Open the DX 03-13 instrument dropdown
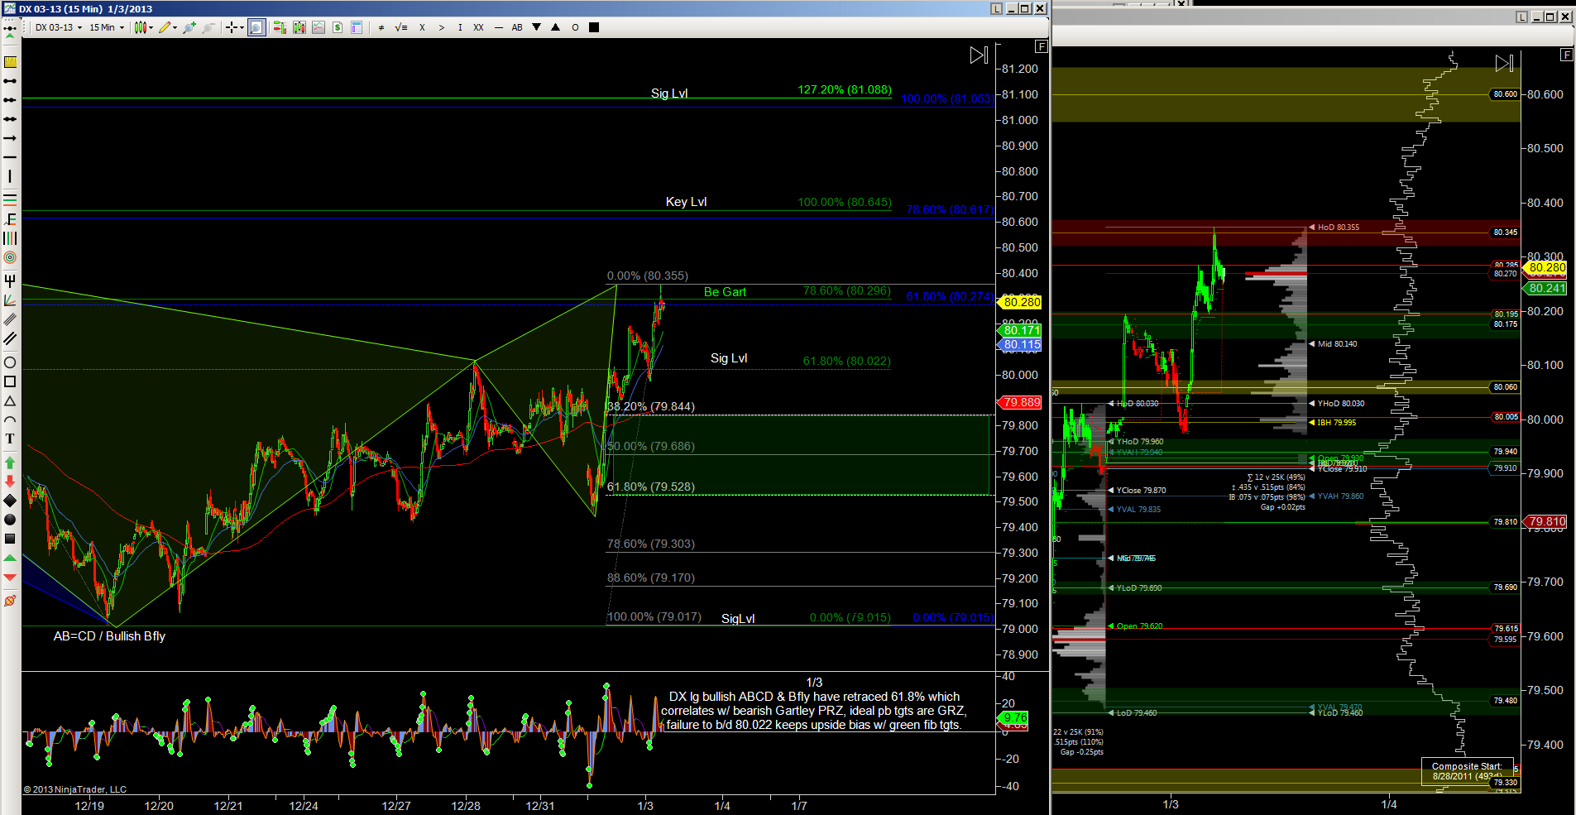Screen dimensions: 1576x815 pyautogui.click(x=58, y=27)
